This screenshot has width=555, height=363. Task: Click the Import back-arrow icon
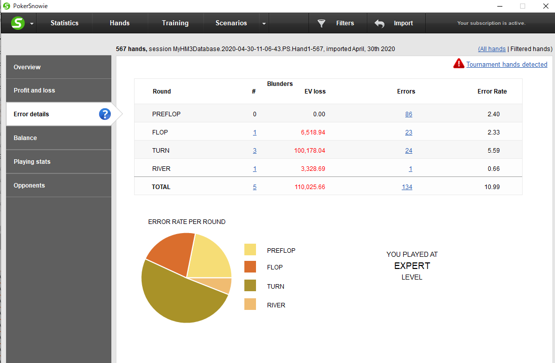pyautogui.click(x=379, y=23)
